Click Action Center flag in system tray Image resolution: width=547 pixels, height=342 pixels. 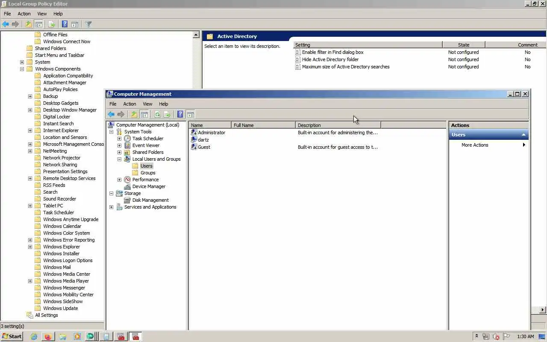(x=506, y=336)
